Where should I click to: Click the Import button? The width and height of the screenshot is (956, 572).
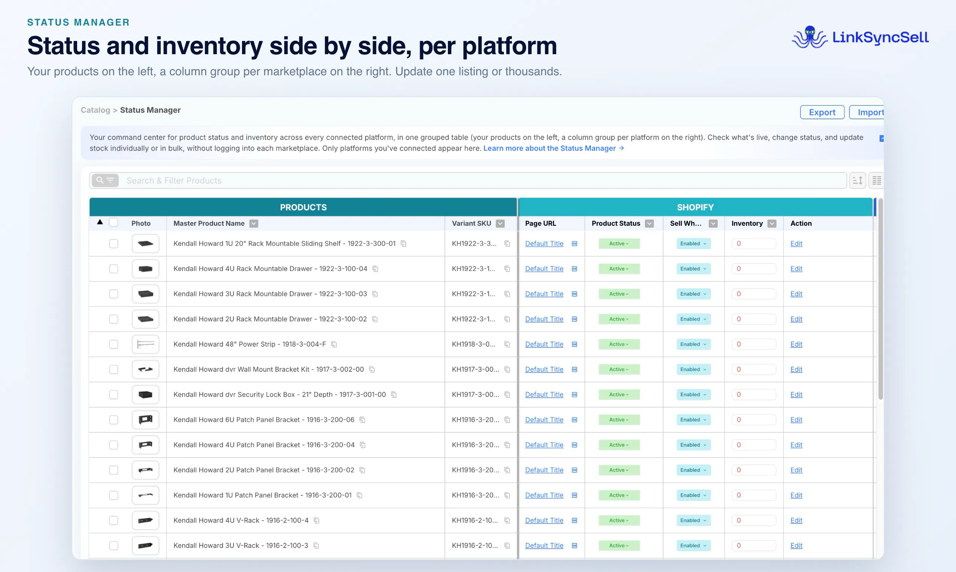point(867,112)
